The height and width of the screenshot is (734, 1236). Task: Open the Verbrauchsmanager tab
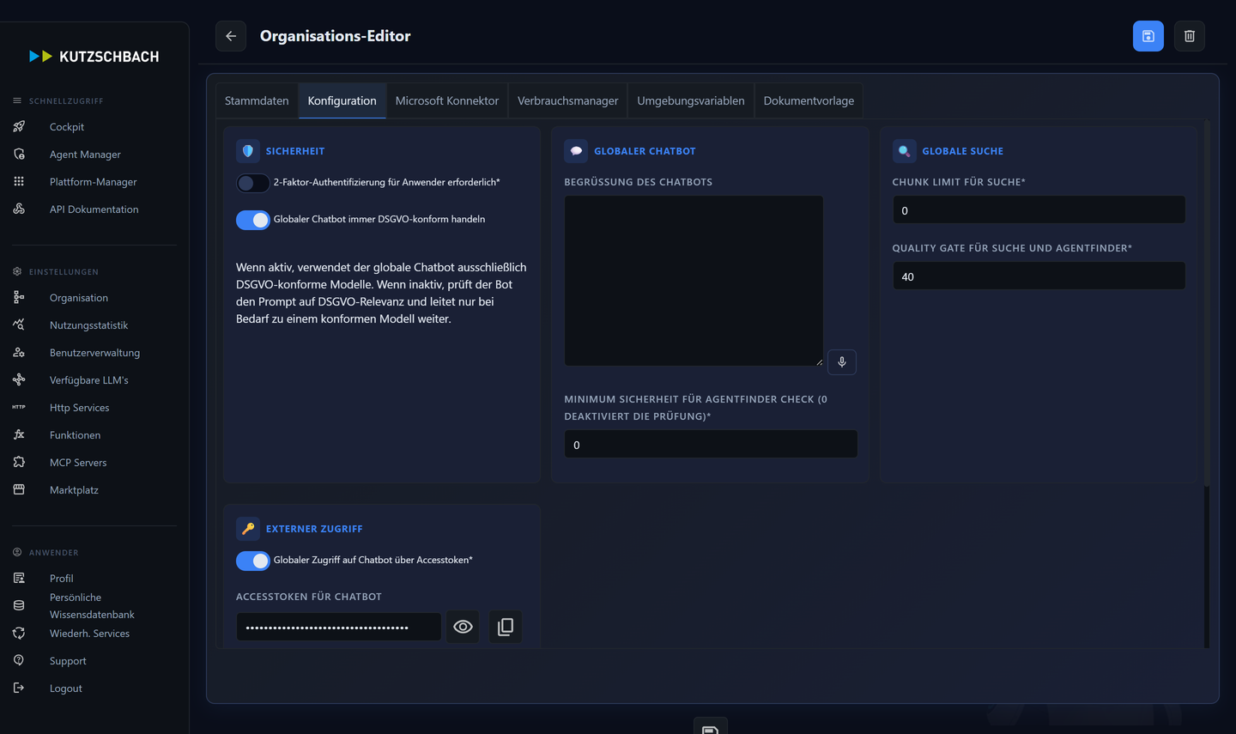pos(567,100)
